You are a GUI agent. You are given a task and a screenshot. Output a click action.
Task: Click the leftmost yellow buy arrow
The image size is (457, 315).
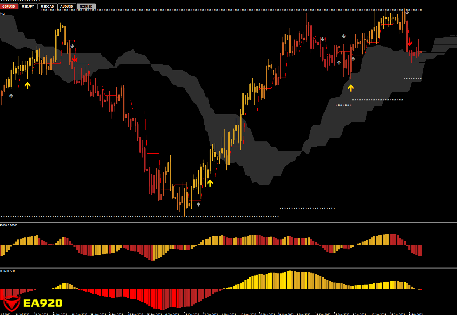click(27, 85)
